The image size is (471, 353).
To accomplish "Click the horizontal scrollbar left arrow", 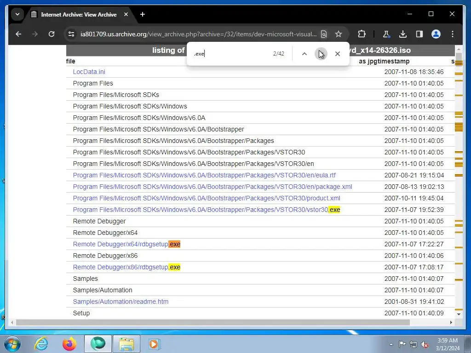I will click(x=12, y=322).
